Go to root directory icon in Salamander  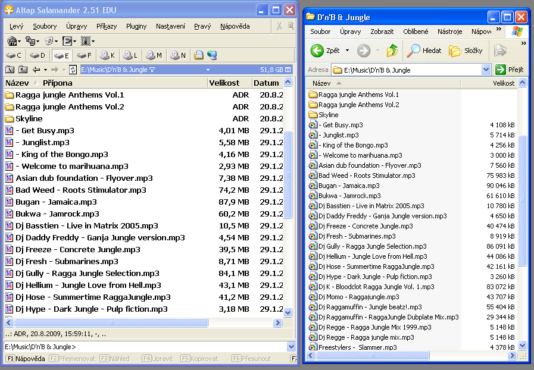click(10, 70)
